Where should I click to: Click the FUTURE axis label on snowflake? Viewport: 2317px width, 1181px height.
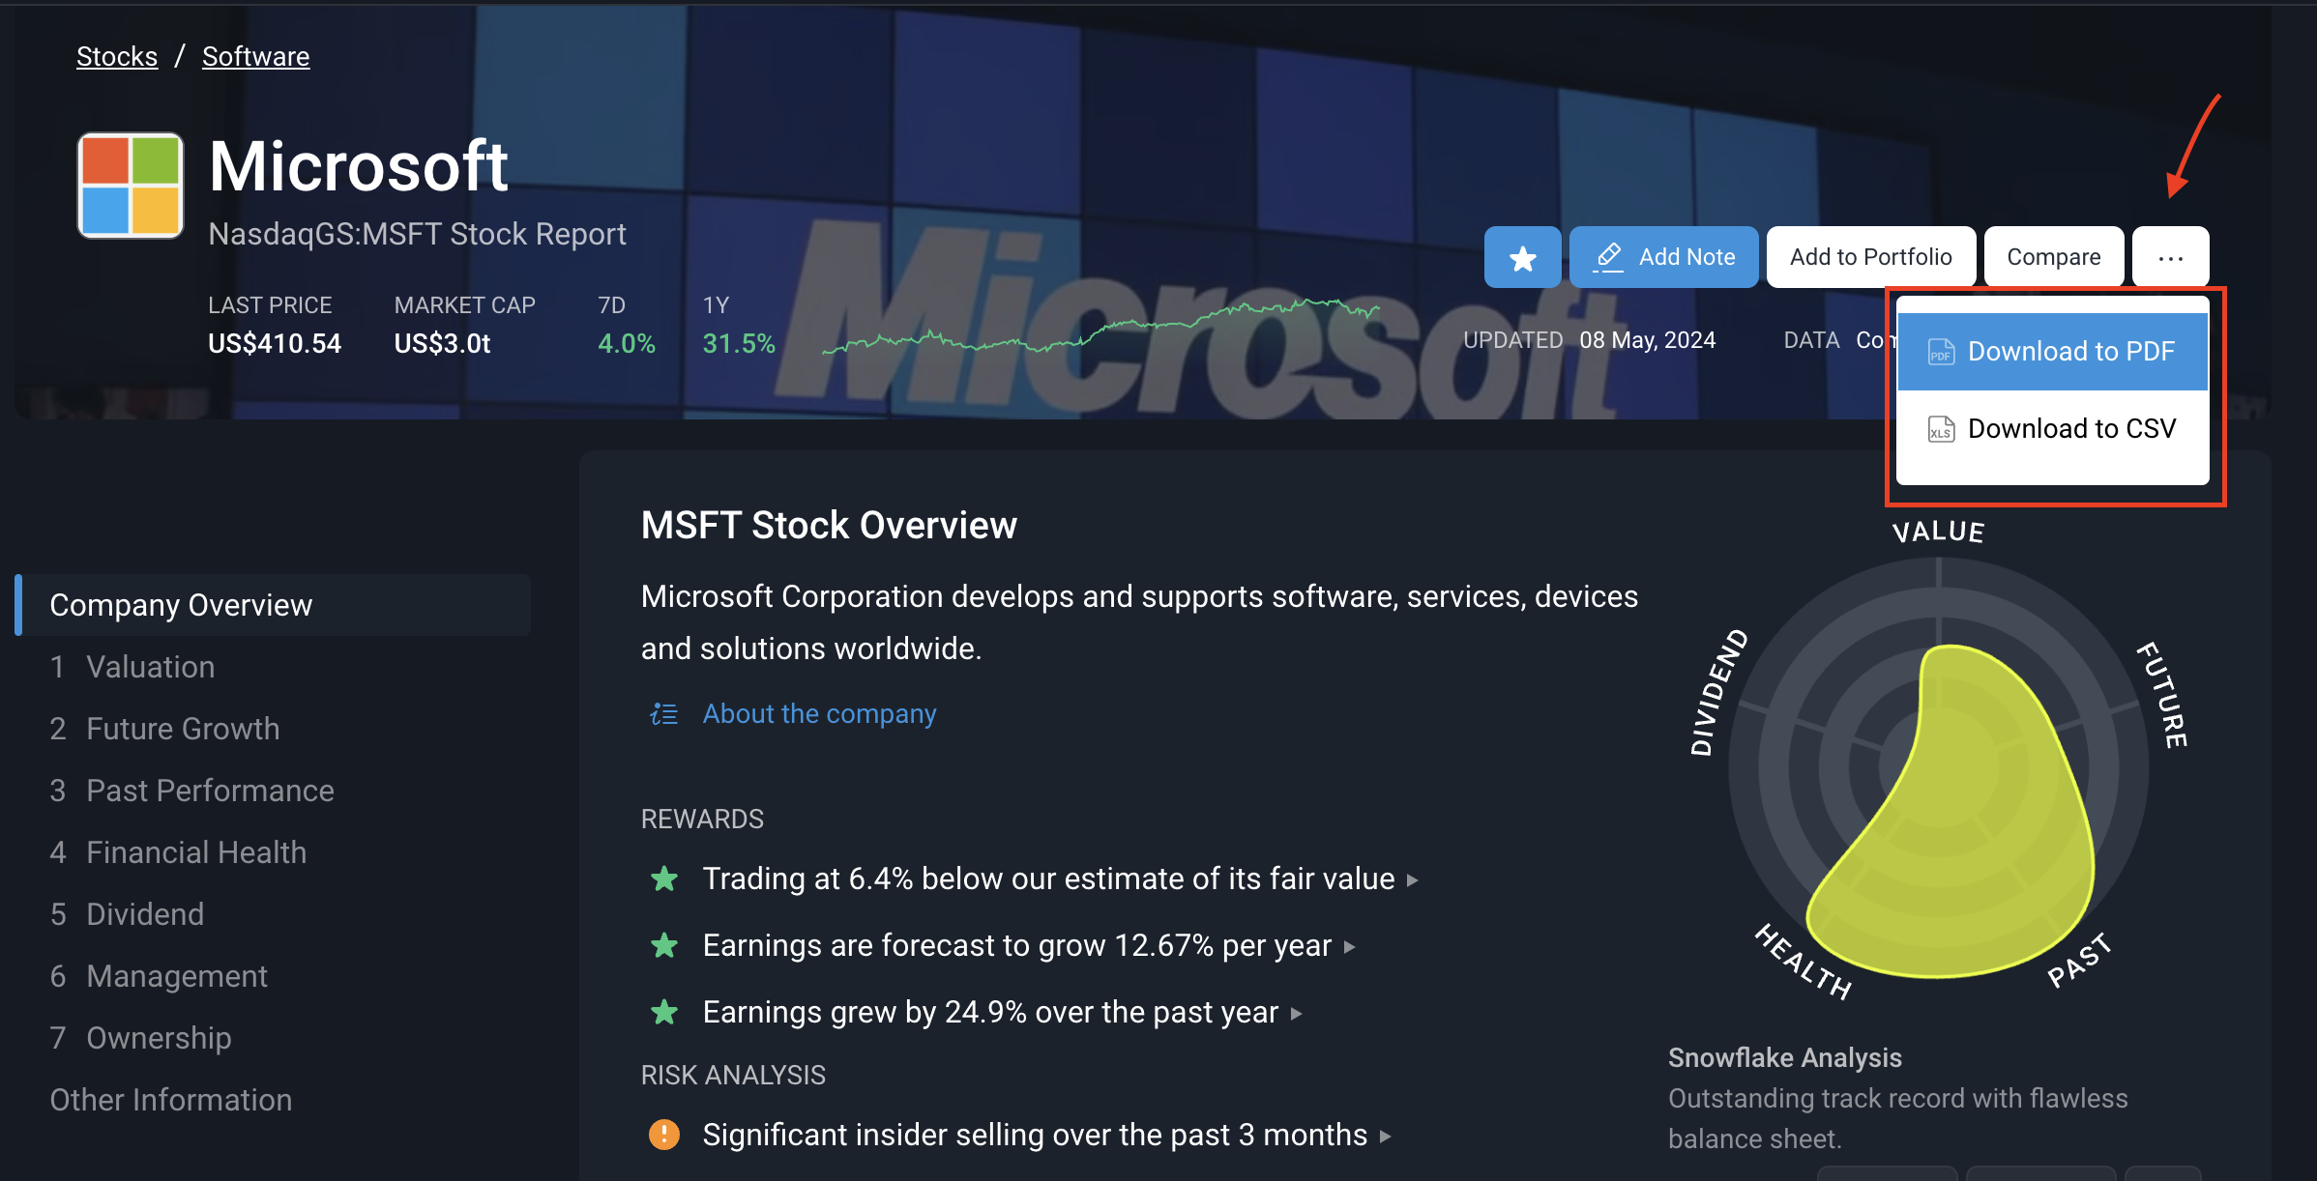[x=2163, y=694]
